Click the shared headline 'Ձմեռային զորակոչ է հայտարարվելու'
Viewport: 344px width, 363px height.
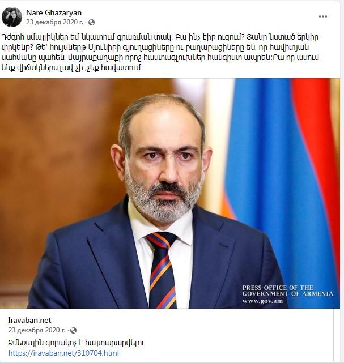pyautogui.click(x=77, y=343)
